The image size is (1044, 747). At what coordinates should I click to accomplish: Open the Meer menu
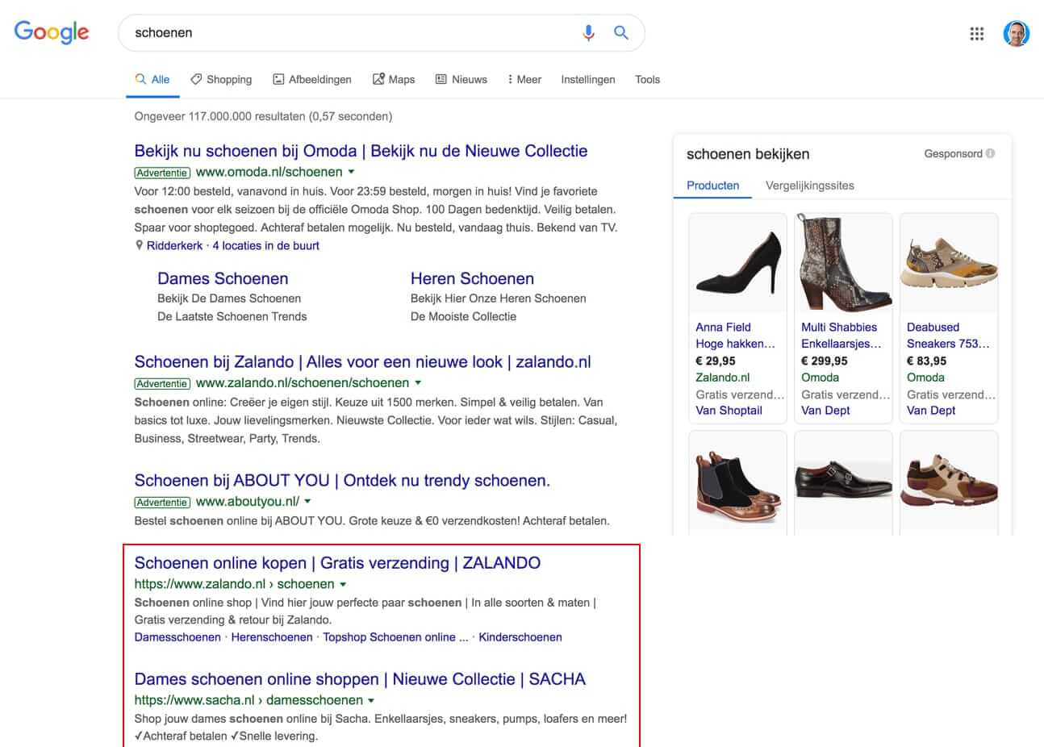[524, 79]
